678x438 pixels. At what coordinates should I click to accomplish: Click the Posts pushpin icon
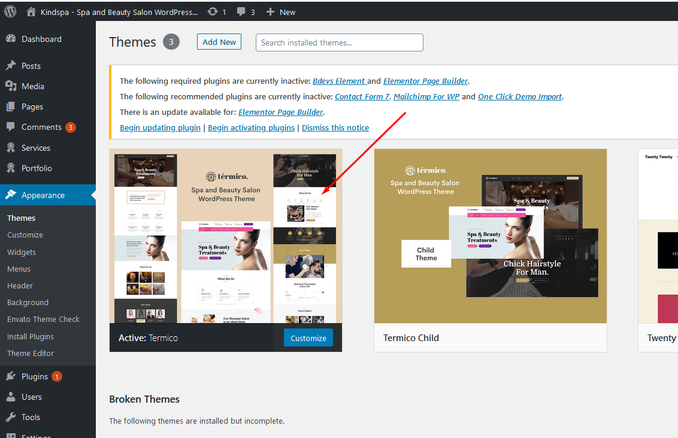point(11,66)
